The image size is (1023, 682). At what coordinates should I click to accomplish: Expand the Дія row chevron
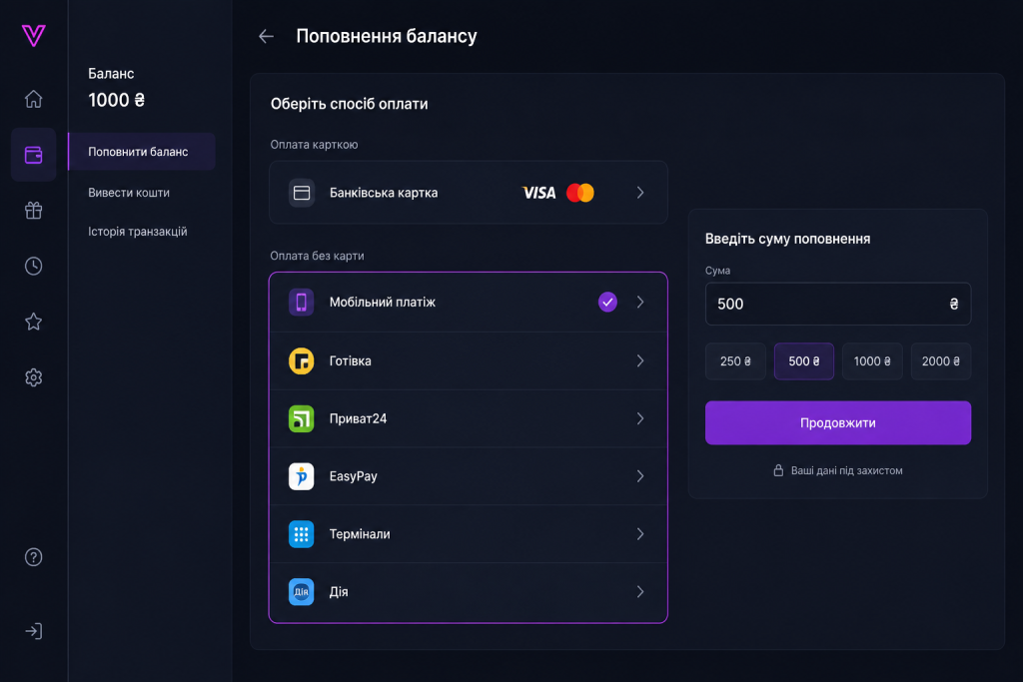click(640, 591)
